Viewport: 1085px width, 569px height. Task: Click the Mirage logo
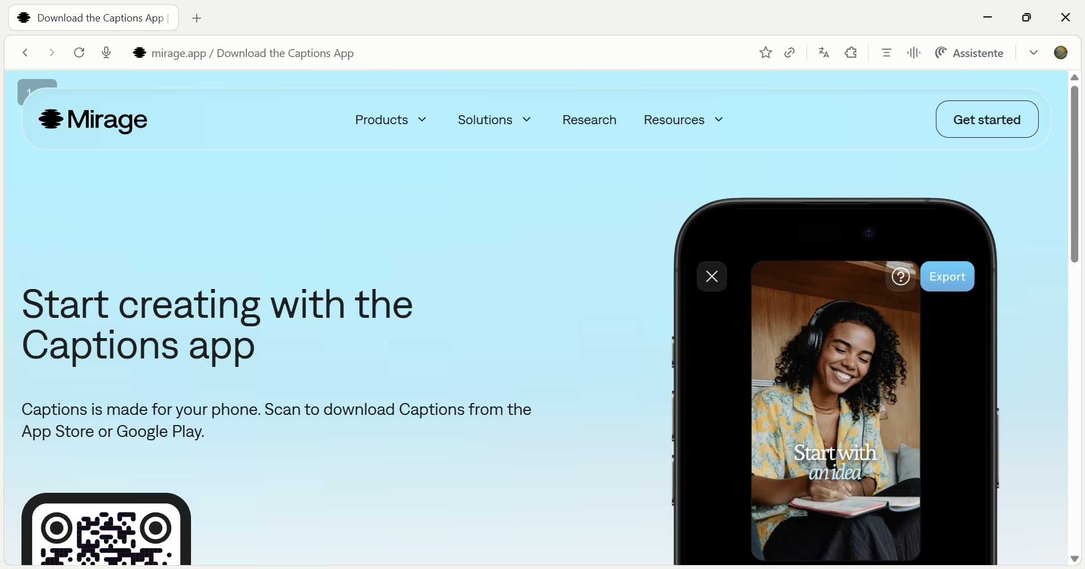click(x=93, y=120)
